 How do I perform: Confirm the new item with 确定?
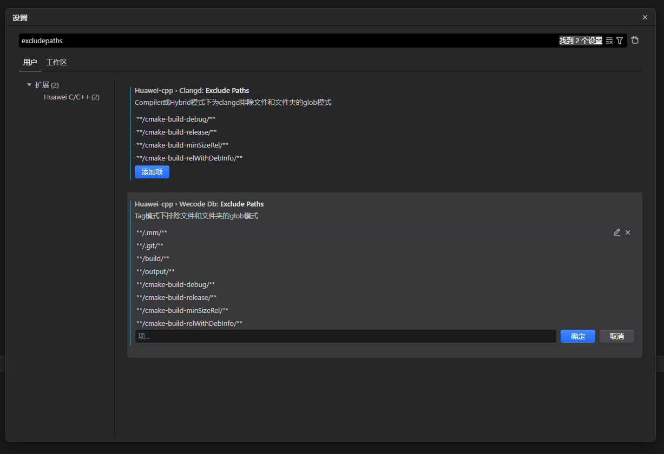click(x=578, y=336)
